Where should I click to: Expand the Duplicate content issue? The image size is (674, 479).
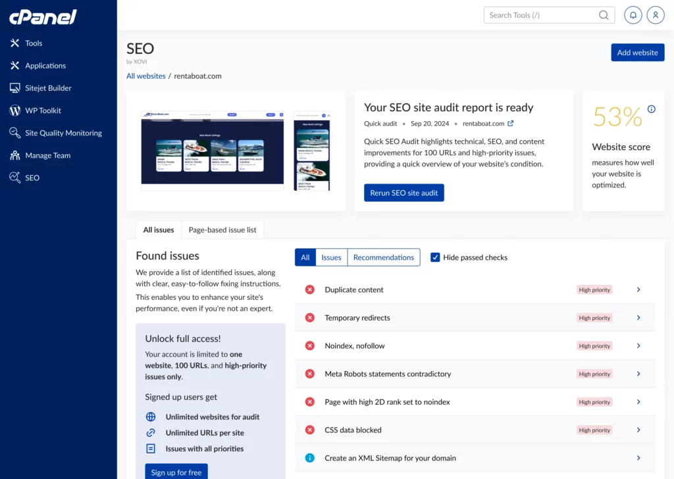[x=637, y=290]
